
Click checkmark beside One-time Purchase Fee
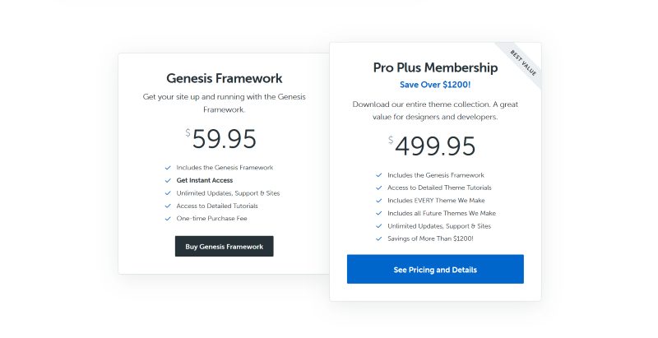click(168, 219)
